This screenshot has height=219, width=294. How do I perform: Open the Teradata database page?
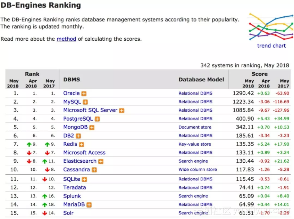point(74,187)
